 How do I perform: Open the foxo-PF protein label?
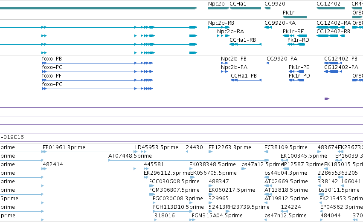coord(52,76)
